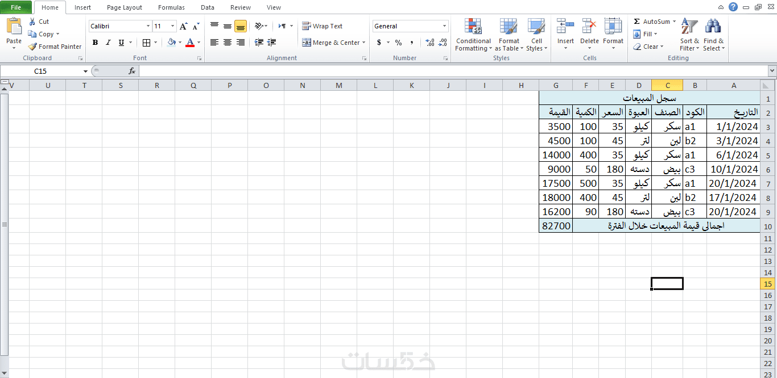This screenshot has height=378, width=777.
Task: Switch to the Formulas tab
Action: [x=171, y=7]
